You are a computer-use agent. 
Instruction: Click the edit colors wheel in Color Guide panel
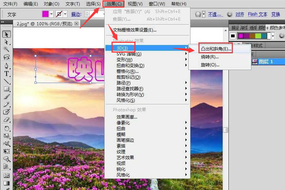click(x=281, y=36)
